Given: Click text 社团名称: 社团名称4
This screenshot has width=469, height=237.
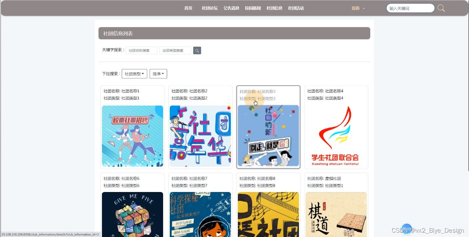Looking at the screenshot, I should [325, 91].
